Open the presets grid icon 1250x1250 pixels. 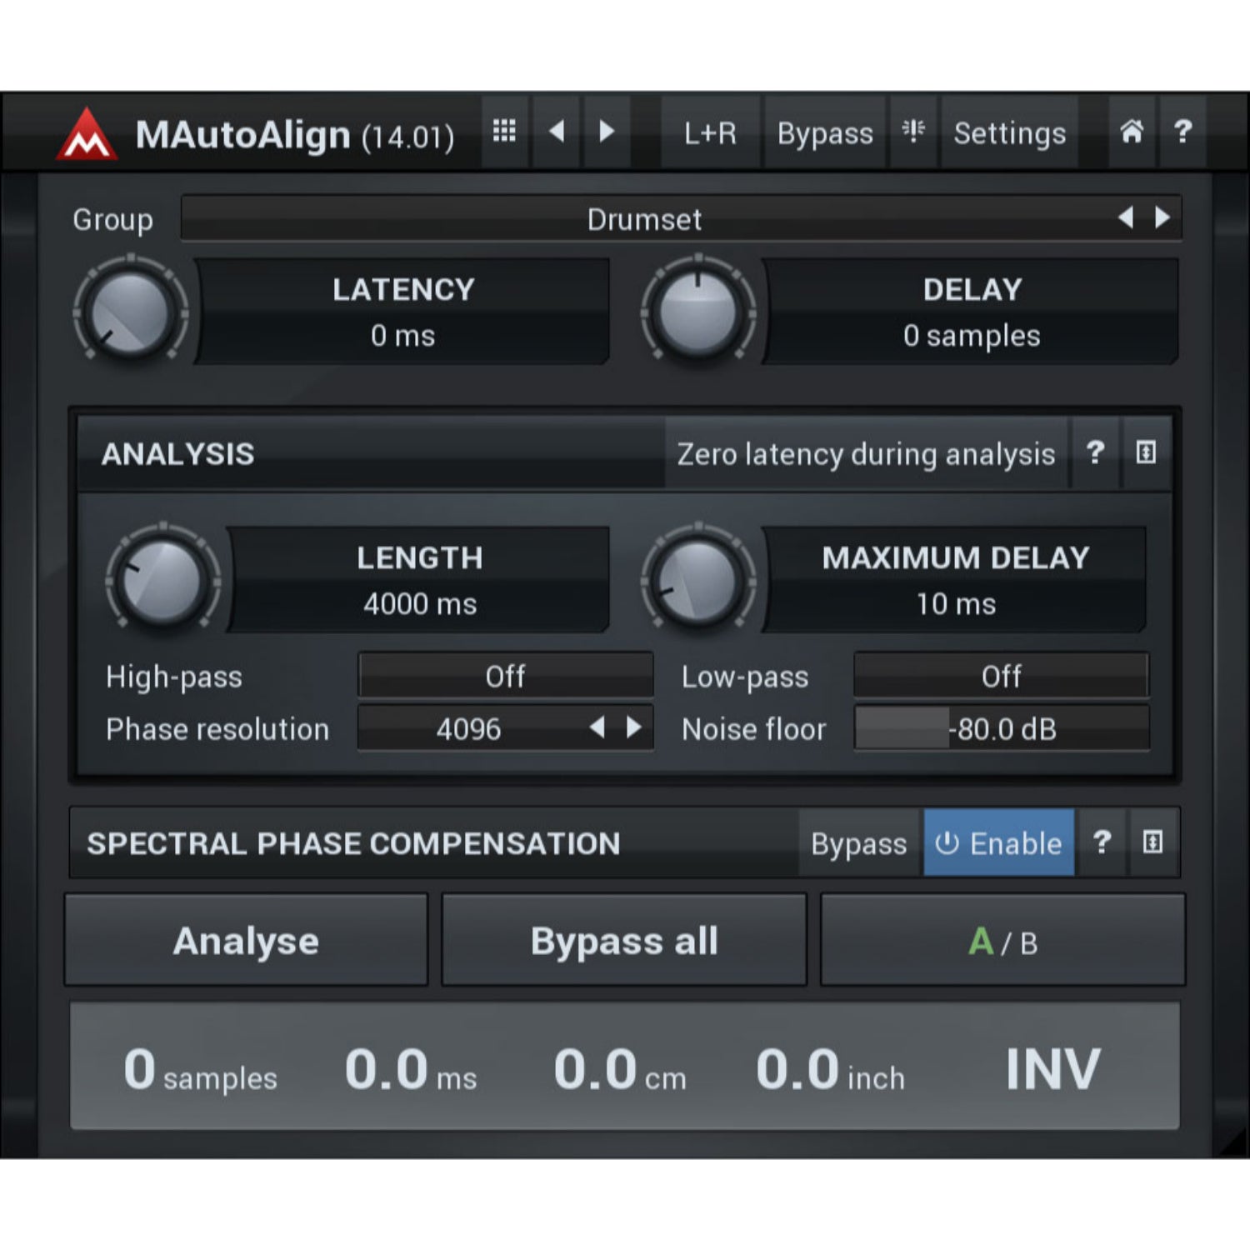[504, 132]
